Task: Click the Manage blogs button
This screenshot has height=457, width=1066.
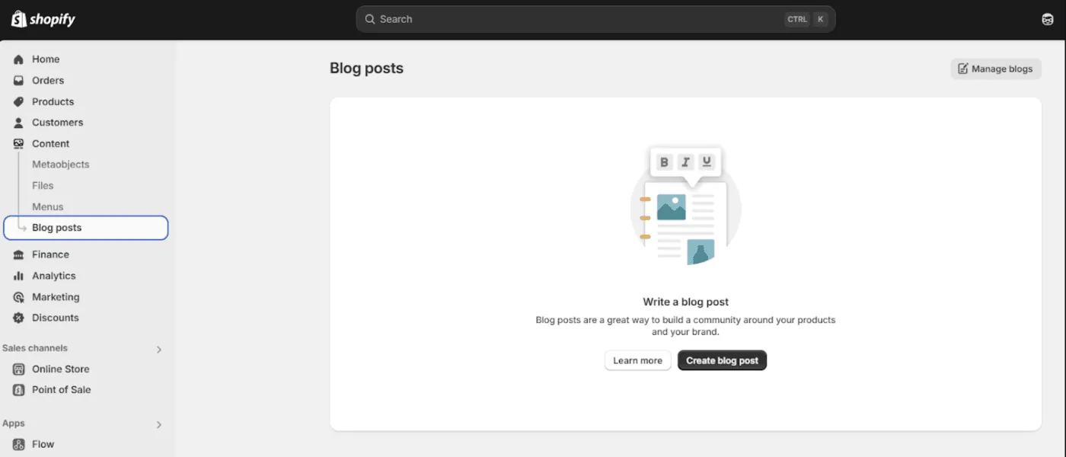Action: coord(996,69)
